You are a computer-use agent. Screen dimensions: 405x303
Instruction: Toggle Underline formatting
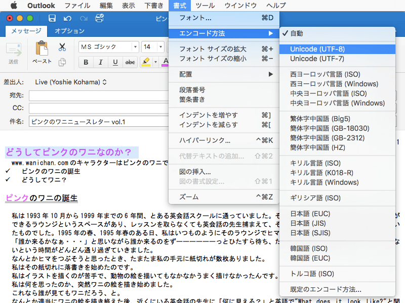pyautogui.click(x=115, y=62)
